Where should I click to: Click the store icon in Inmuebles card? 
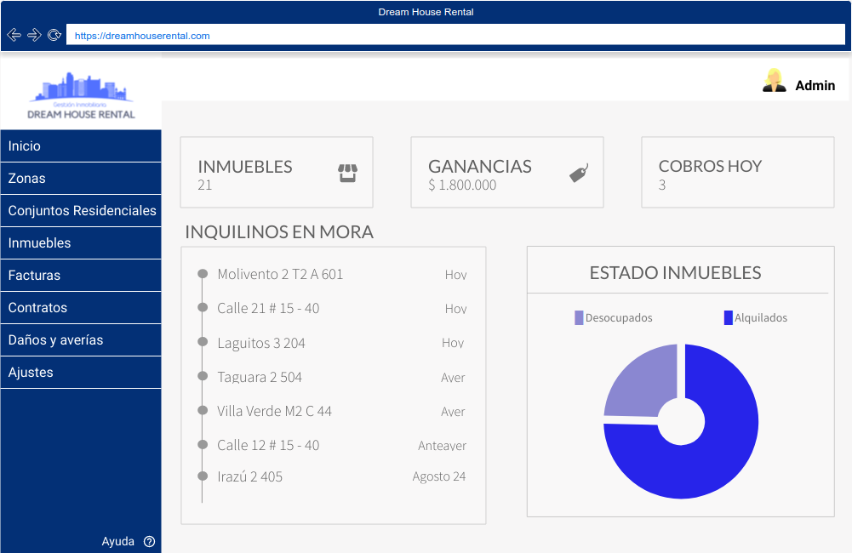347,174
